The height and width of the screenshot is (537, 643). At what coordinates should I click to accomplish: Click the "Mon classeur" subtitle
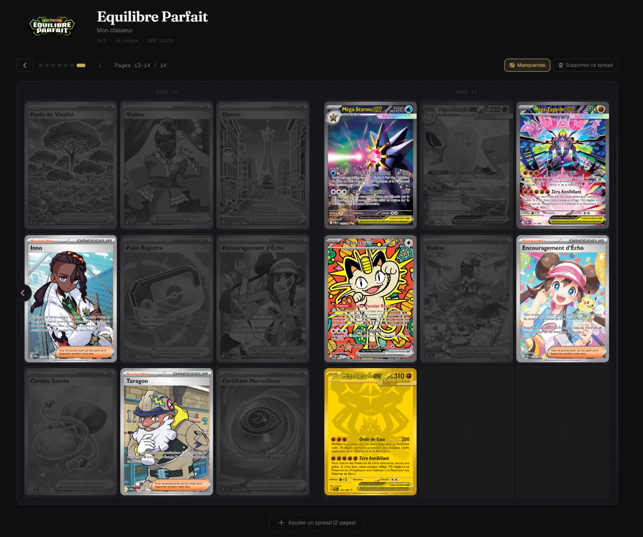[x=115, y=30]
